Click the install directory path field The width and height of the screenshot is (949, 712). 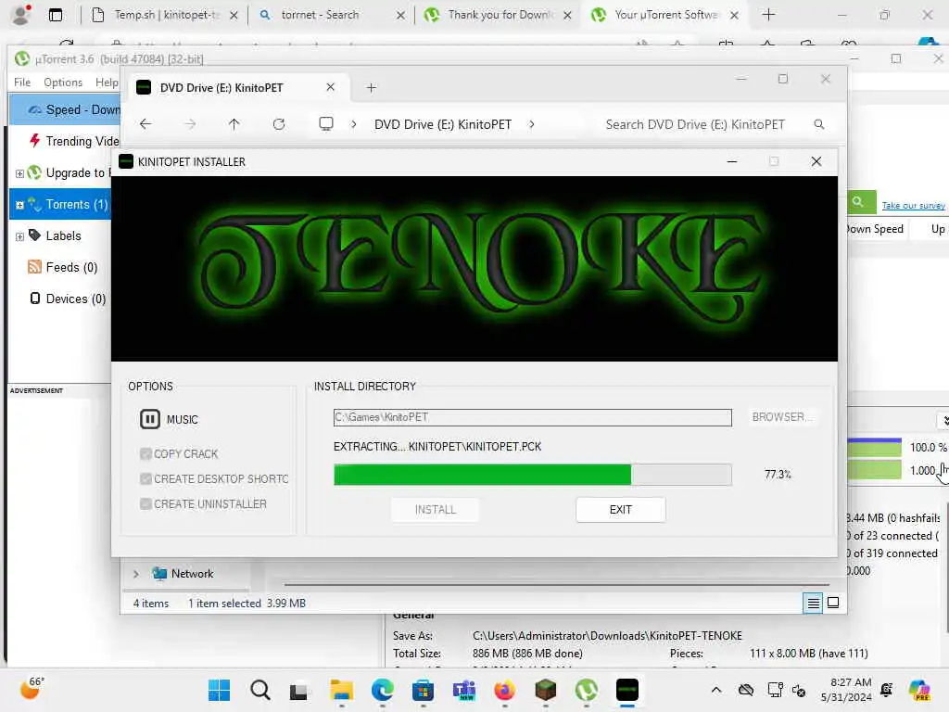(533, 417)
